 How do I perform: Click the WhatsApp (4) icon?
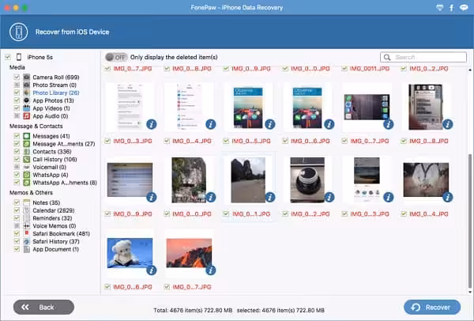click(x=27, y=175)
